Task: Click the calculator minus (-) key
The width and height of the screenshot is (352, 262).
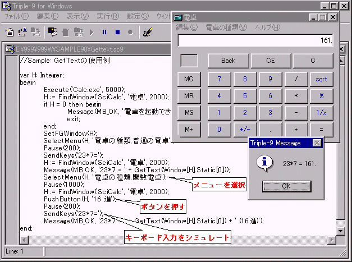Action: pos(296,113)
